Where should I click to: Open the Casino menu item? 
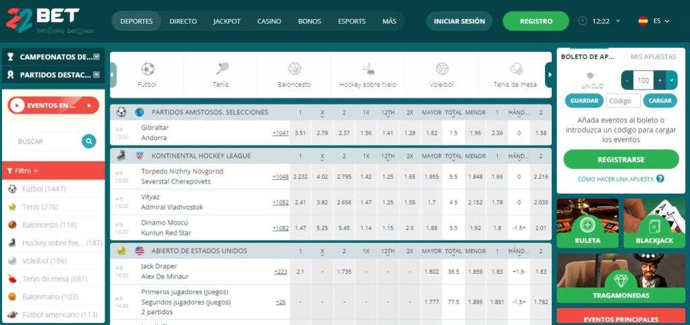(269, 22)
